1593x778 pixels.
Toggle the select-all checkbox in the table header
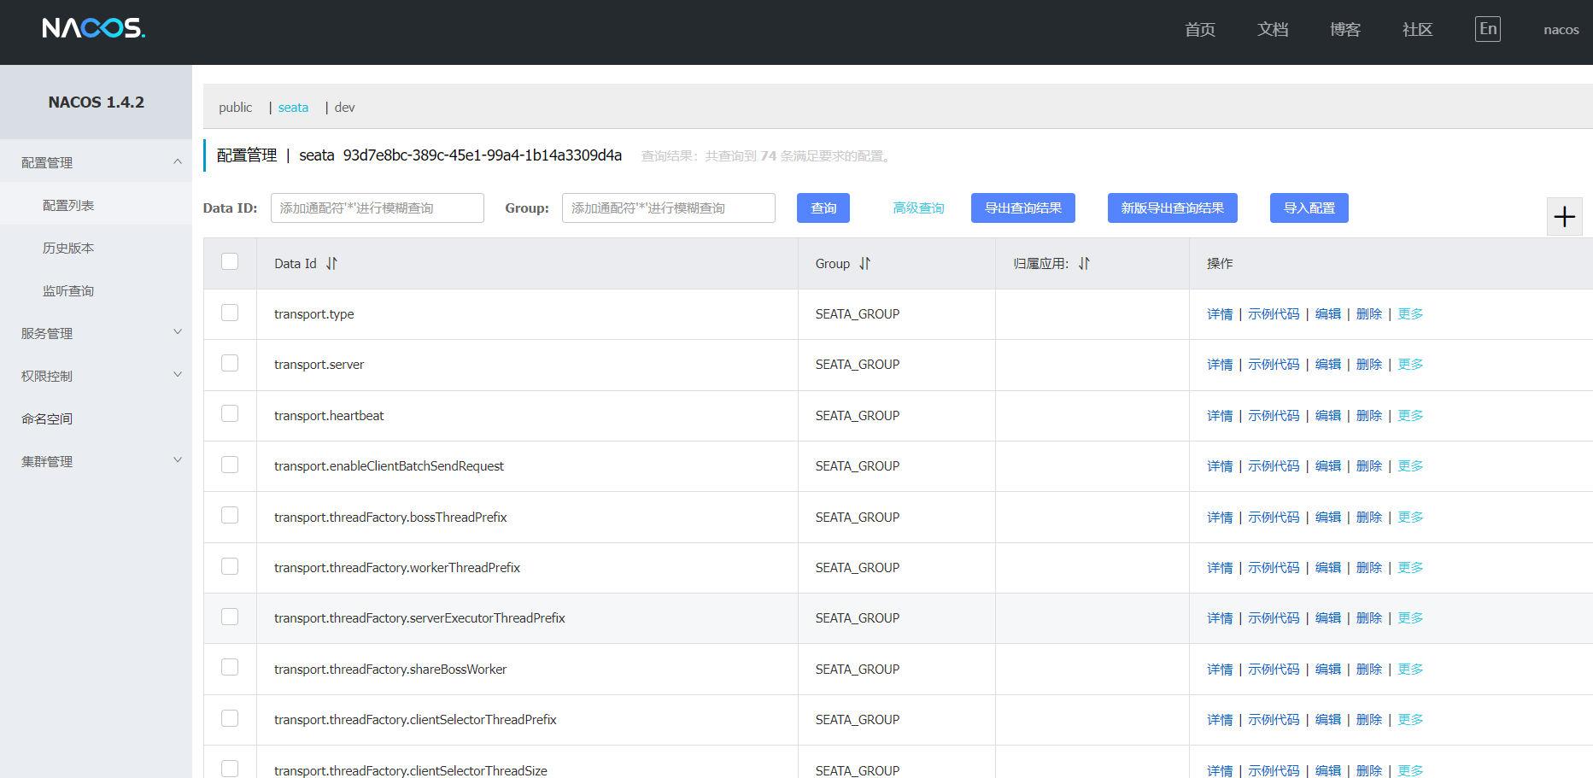pyautogui.click(x=230, y=261)
